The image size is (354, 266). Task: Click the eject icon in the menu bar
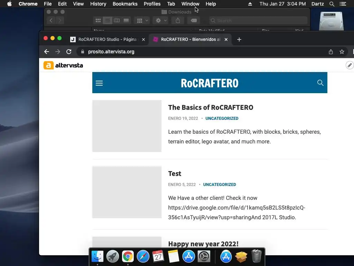[x=250, y=4]
